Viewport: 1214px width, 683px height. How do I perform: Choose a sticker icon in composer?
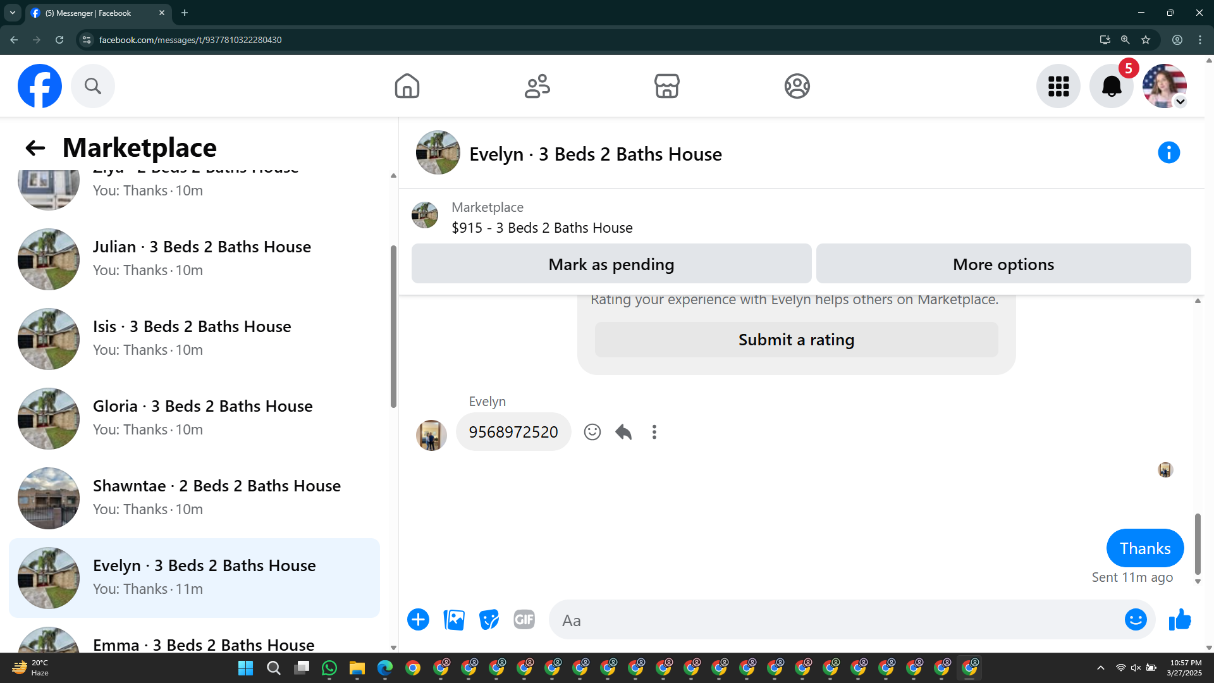[x=489, y=620]
